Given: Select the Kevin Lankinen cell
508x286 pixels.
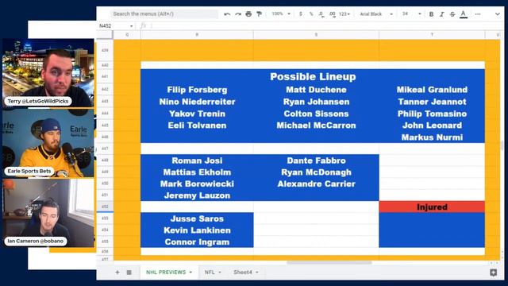Looking at the screenshot, I should (x=197, y=230).
